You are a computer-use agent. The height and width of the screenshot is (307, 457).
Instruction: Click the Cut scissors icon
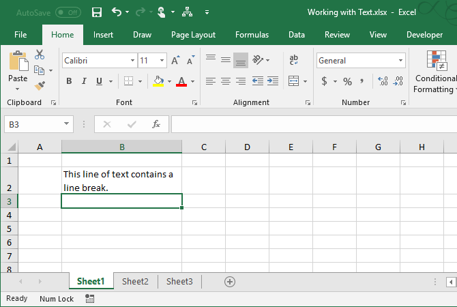(39, 55)
